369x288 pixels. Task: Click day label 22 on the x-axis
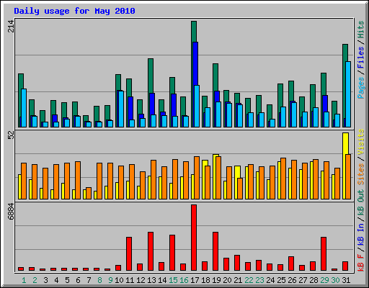point(249,280)
